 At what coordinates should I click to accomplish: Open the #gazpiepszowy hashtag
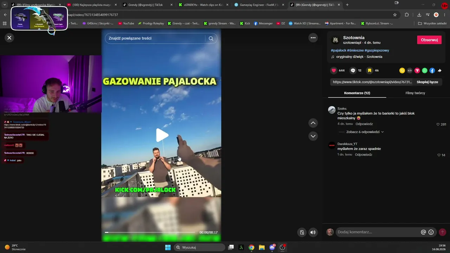click(377, 50)
